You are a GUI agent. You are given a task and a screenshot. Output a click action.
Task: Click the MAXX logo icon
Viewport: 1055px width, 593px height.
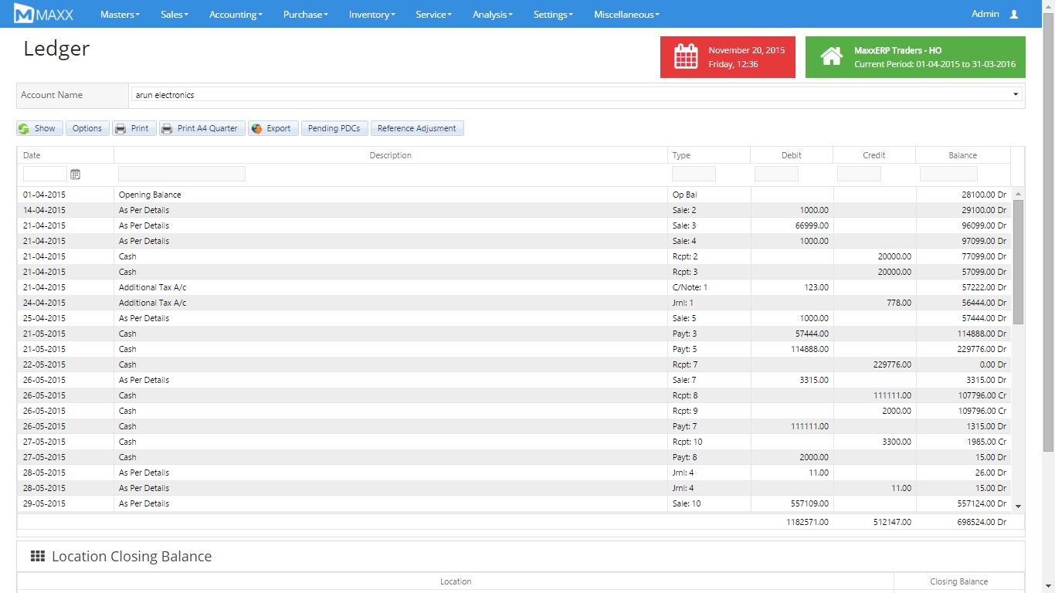(25, 14)
